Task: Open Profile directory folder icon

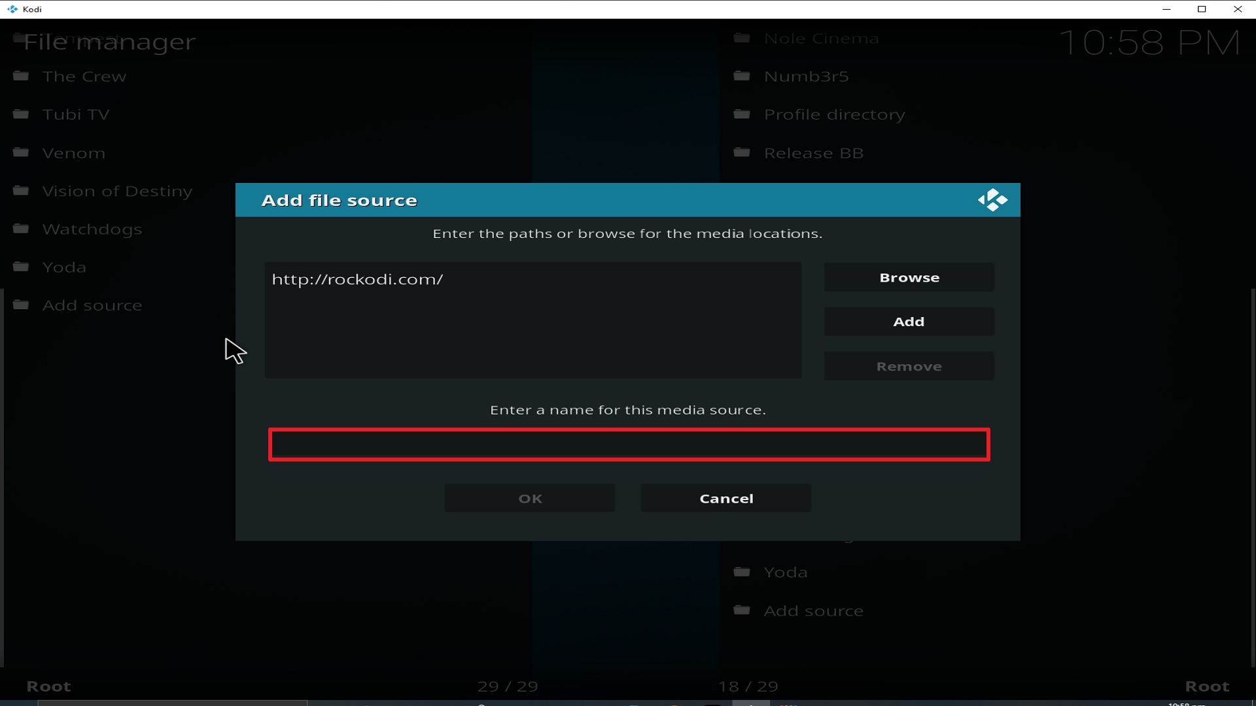Action: 742,114
